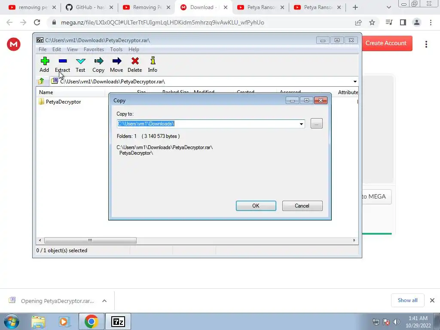Click the Opening PetyaDecryptor.rar download item
Image resolution: width=440 pixels, height=330 pixels.
pos(58,301)
